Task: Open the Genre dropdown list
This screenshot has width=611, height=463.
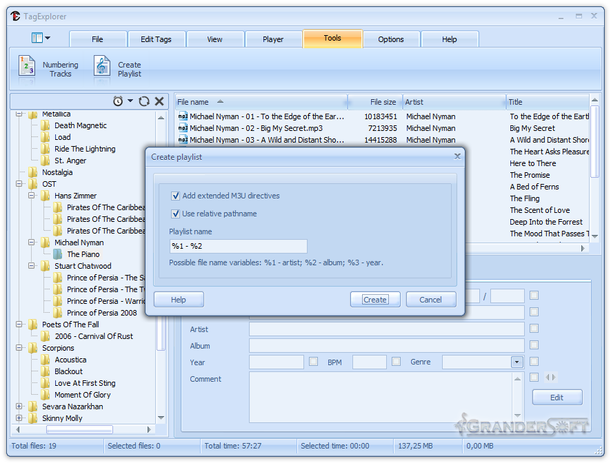Action: click(517, 362)
